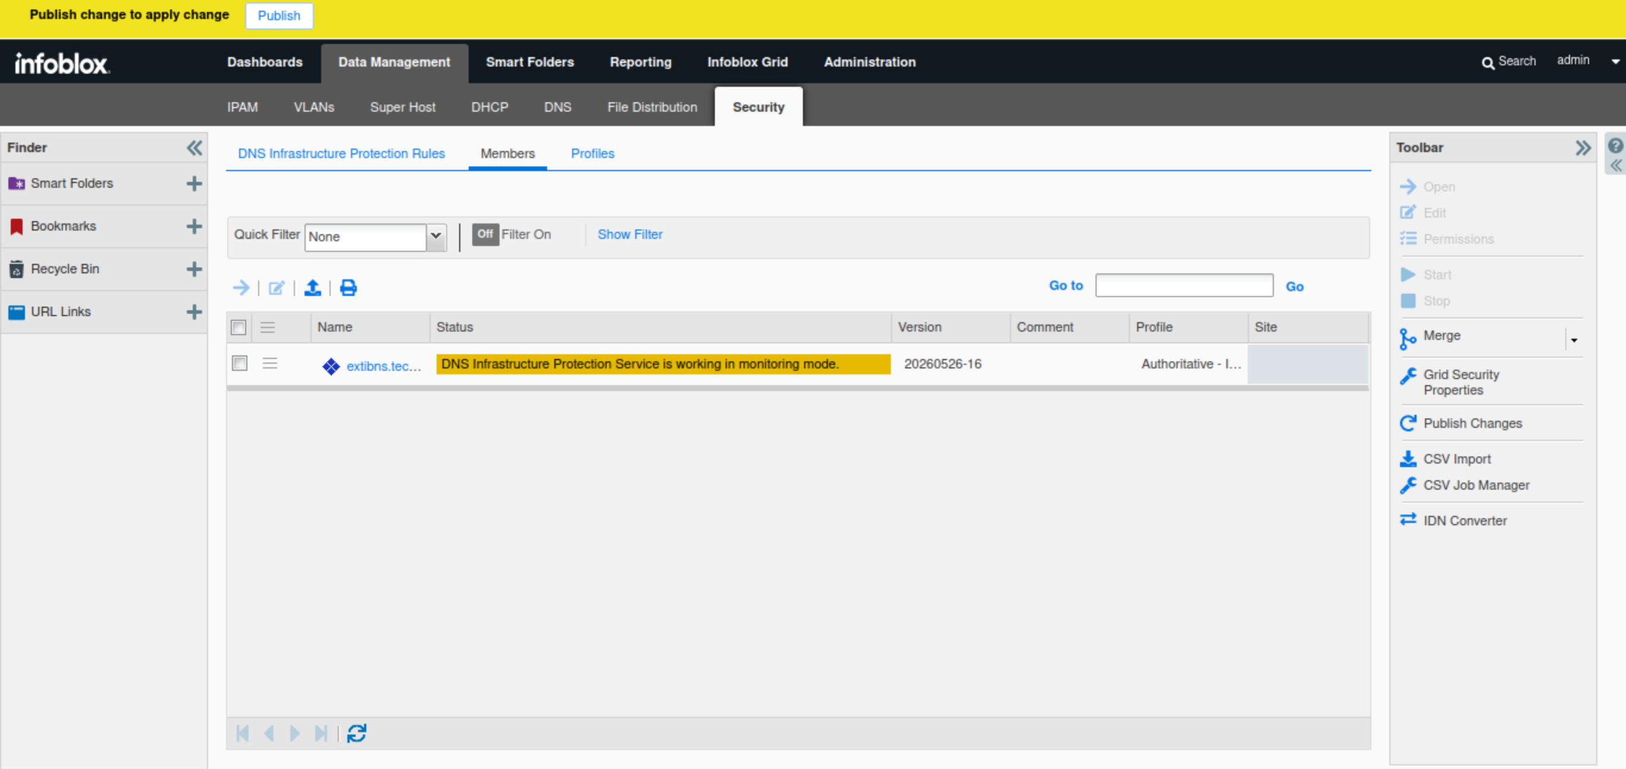The image size is (1626, 769).
Task: Click the Go to input field
Action: tap(1184, 286)
